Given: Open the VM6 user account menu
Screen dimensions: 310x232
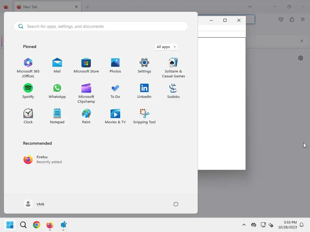Looking at the screenshot, I should (x=34, y=204).
